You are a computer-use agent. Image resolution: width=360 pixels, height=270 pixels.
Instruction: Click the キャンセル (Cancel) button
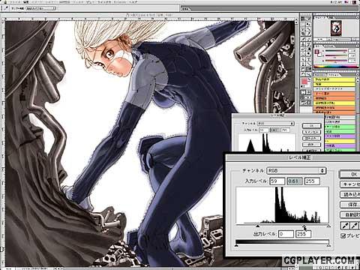(x=351, y=184)
